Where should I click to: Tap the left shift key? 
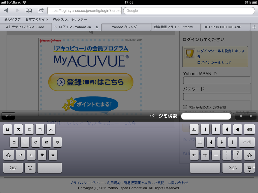click(9, 155)
